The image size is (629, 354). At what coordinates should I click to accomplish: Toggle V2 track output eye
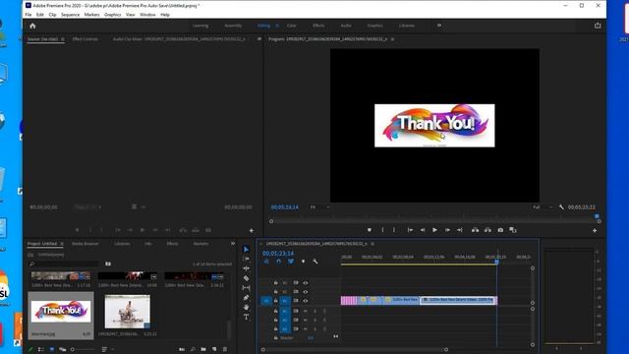[x=306, y=292]
